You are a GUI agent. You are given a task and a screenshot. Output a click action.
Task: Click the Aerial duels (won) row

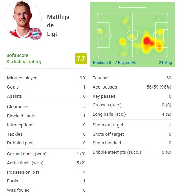46,163
